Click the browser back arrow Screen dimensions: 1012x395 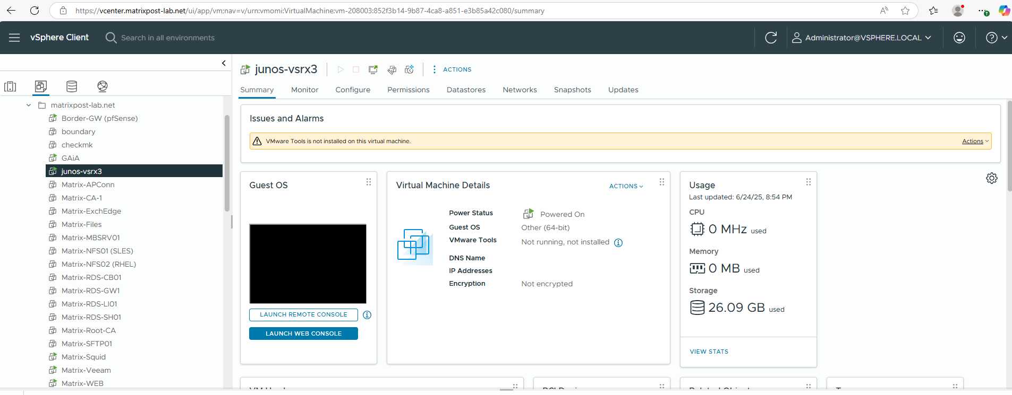point(11,11)
